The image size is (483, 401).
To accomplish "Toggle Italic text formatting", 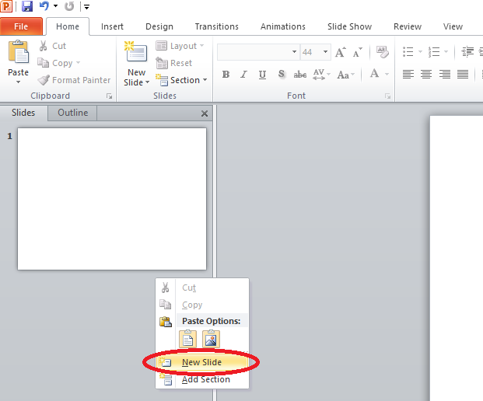I will (244, 75).
